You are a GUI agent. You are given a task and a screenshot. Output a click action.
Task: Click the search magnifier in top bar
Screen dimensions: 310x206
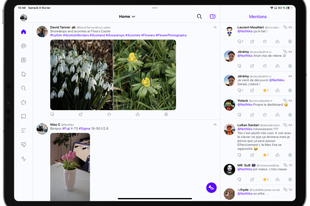pos(199,16)
